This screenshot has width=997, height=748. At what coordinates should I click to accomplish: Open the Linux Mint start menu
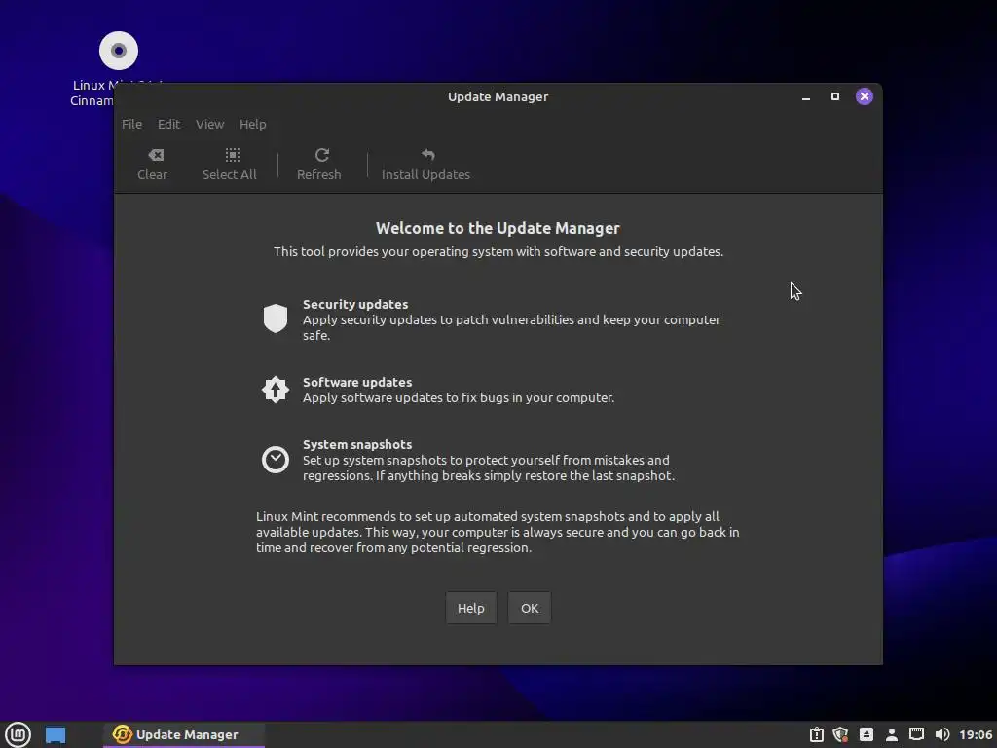(x=18, y=734)
